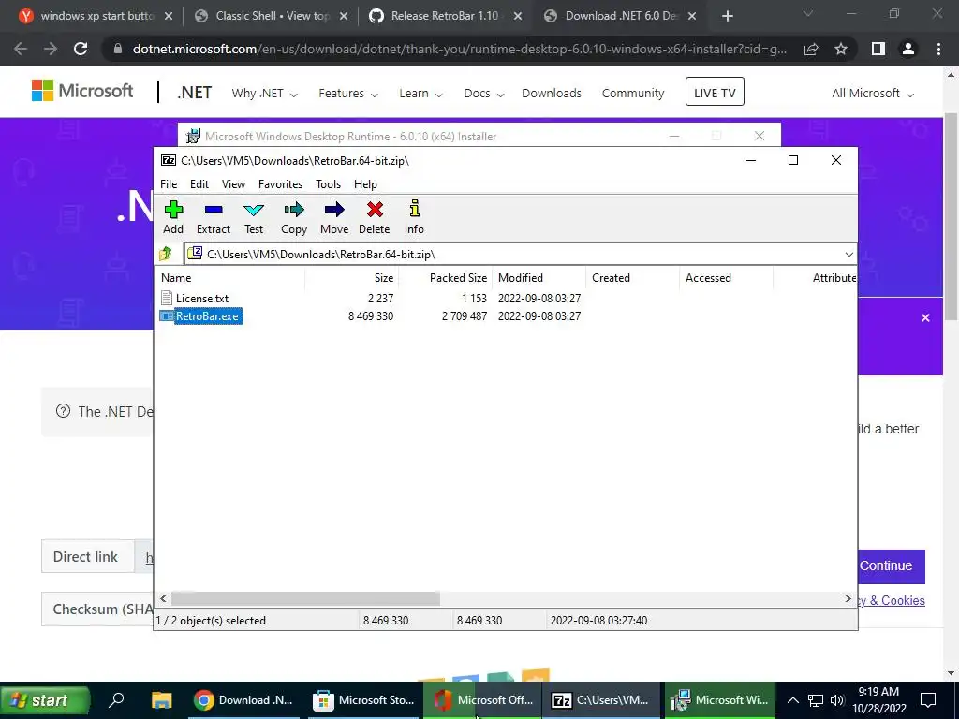
Task: Expand the Docs dropdown
Action: 484,94
